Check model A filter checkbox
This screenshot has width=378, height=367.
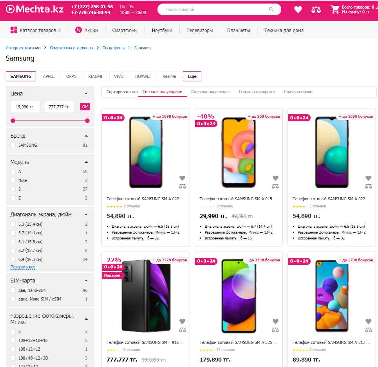tap(13, 171)
